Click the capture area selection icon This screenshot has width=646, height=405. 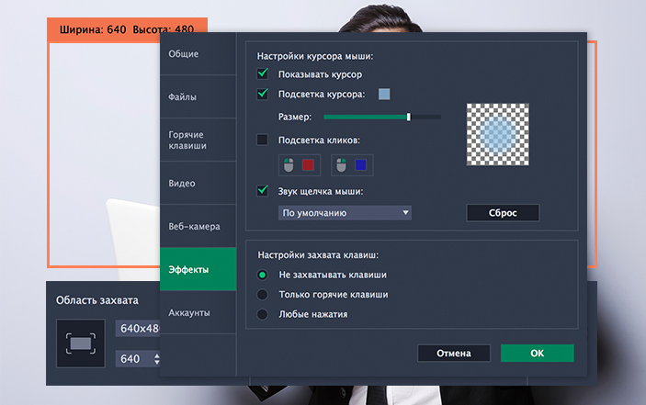click(x=80, y=343)
